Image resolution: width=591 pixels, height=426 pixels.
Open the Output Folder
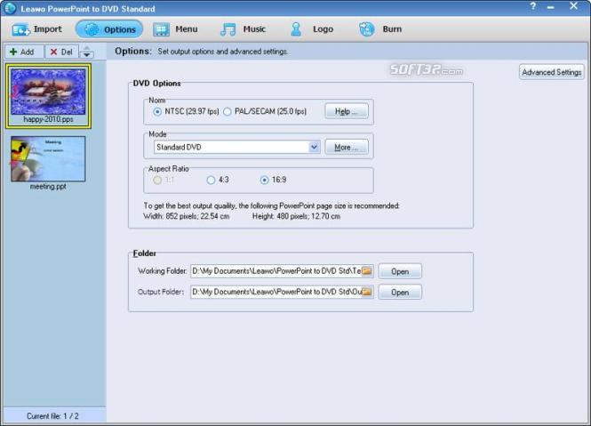[x=400, y=292]
